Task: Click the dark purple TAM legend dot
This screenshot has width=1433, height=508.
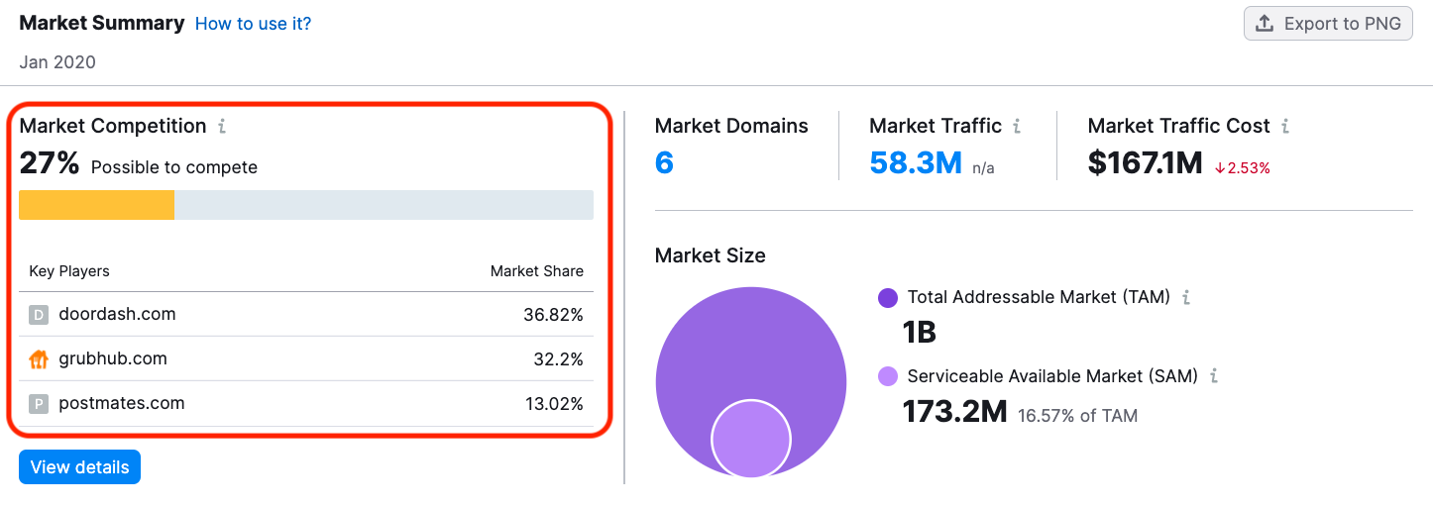Action: [888, 297]
